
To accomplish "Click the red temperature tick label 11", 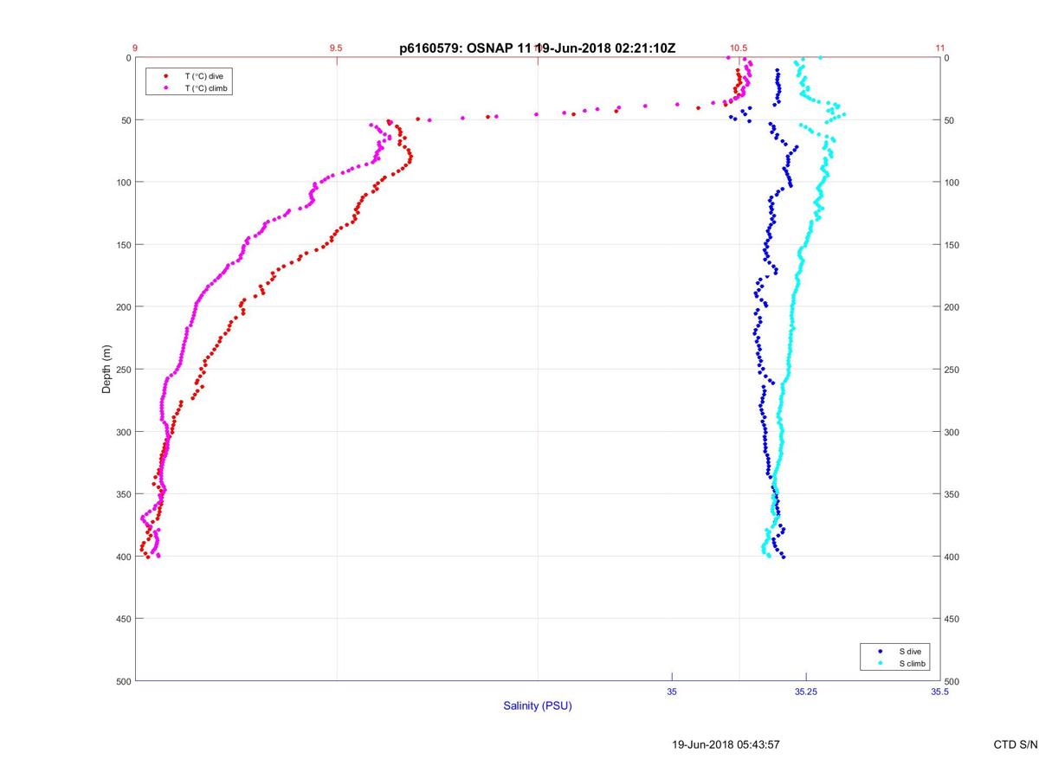I will (940, 48).
